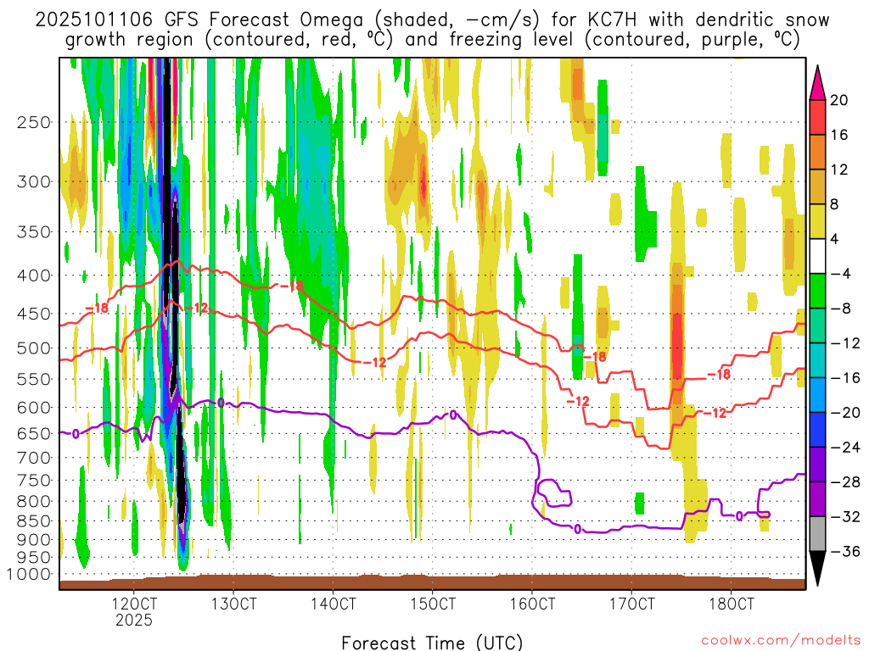Click the red swatch between 16 and 20 in colorbar
Image resolution: width=869 pixels, height=651 pixels.
[817, 117]
